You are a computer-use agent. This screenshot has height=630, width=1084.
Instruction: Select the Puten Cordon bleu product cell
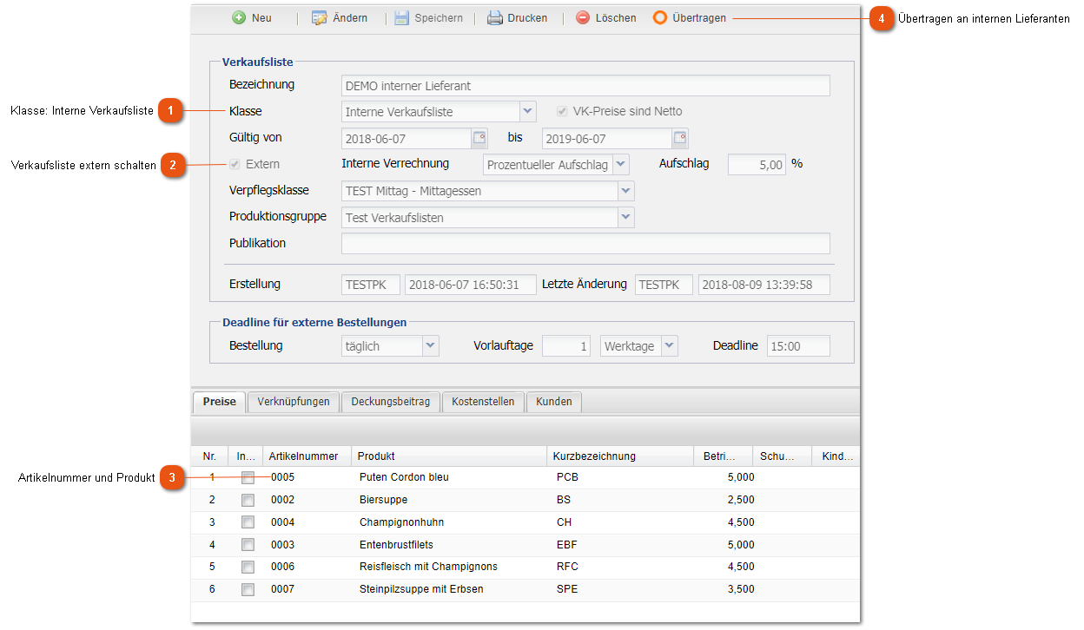tap(404, 477)
